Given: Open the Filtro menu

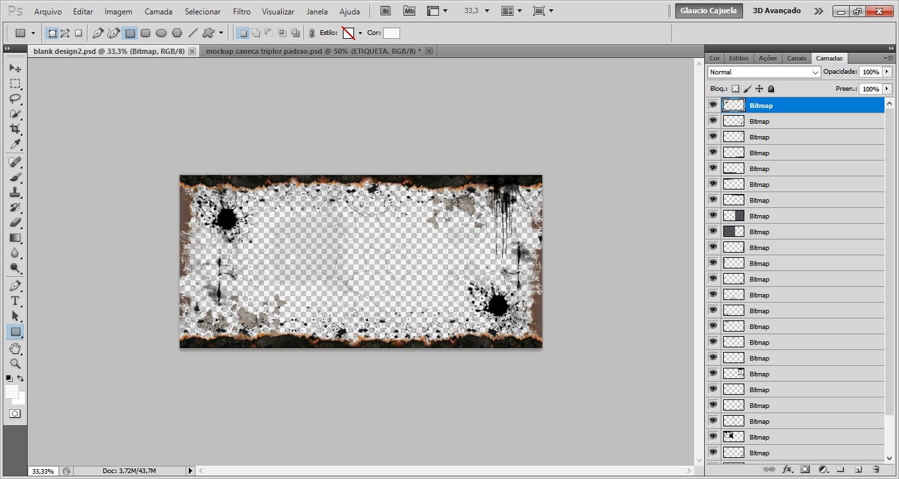Looking at the screenshot, I should click(x=242, y=11).
